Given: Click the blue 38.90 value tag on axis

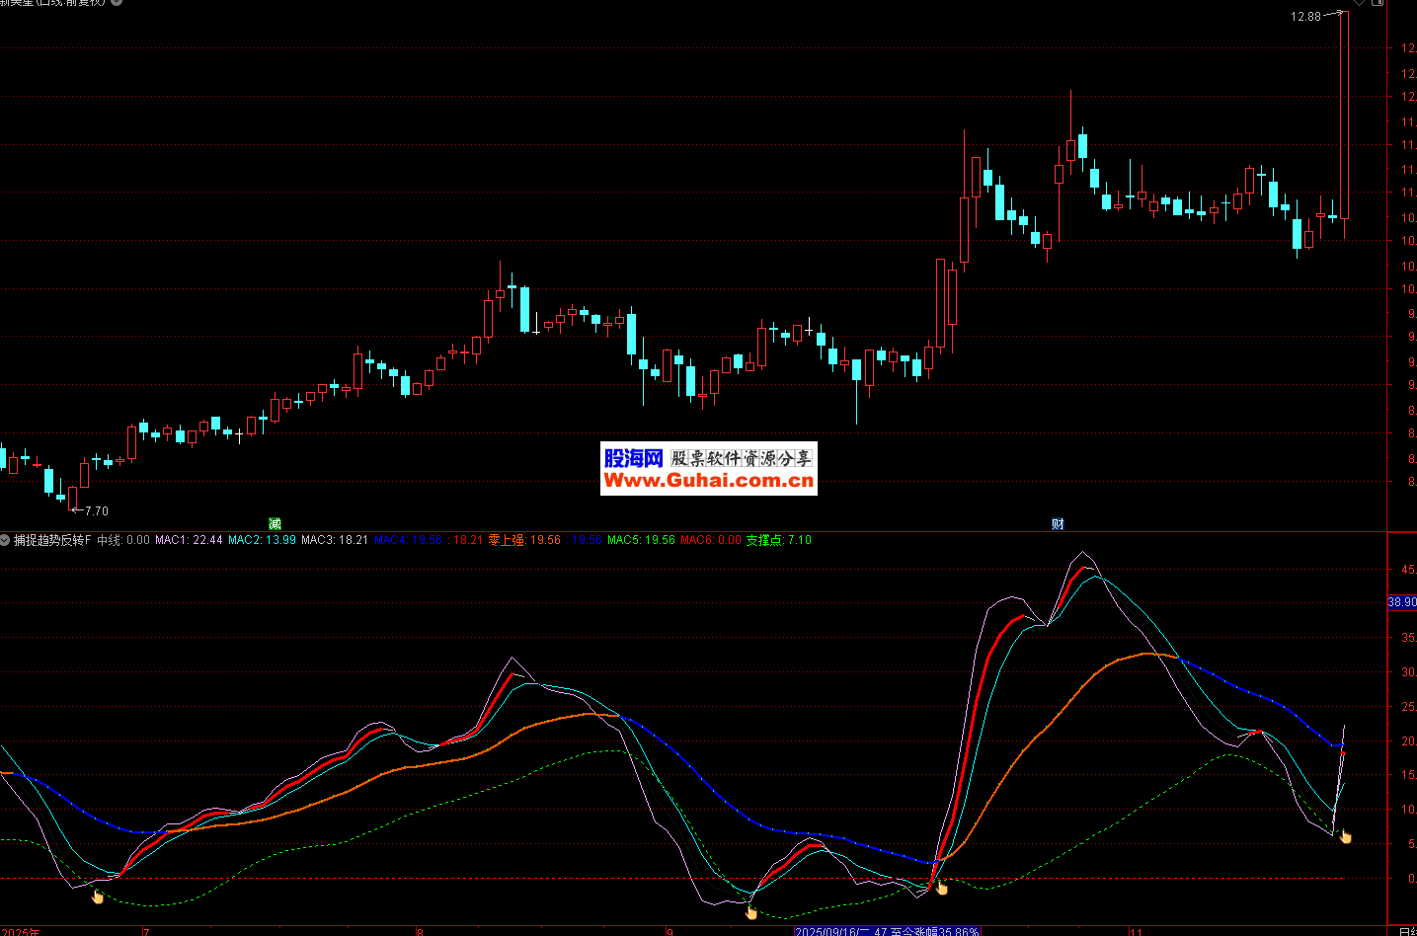Looking at the screenshot, I should click(1401, 602).
